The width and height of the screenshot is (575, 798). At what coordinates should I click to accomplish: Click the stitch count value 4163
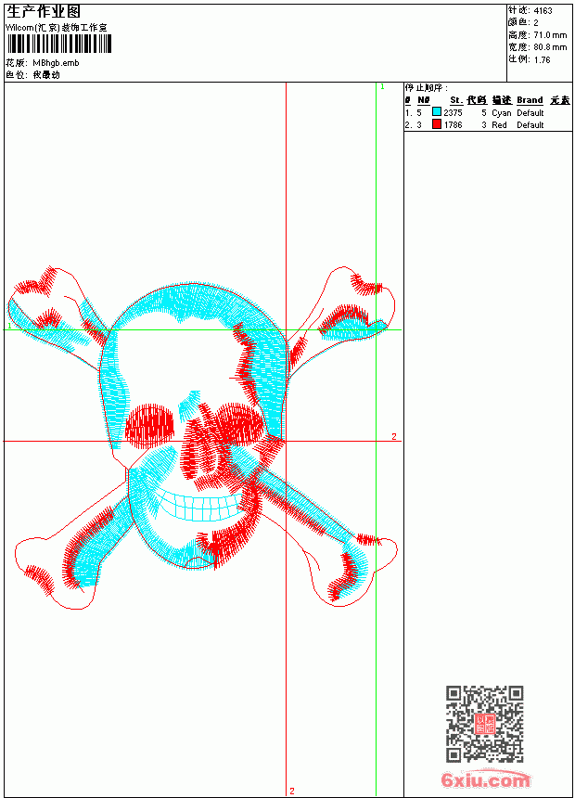pyautogui.click(x=543, y=10)
